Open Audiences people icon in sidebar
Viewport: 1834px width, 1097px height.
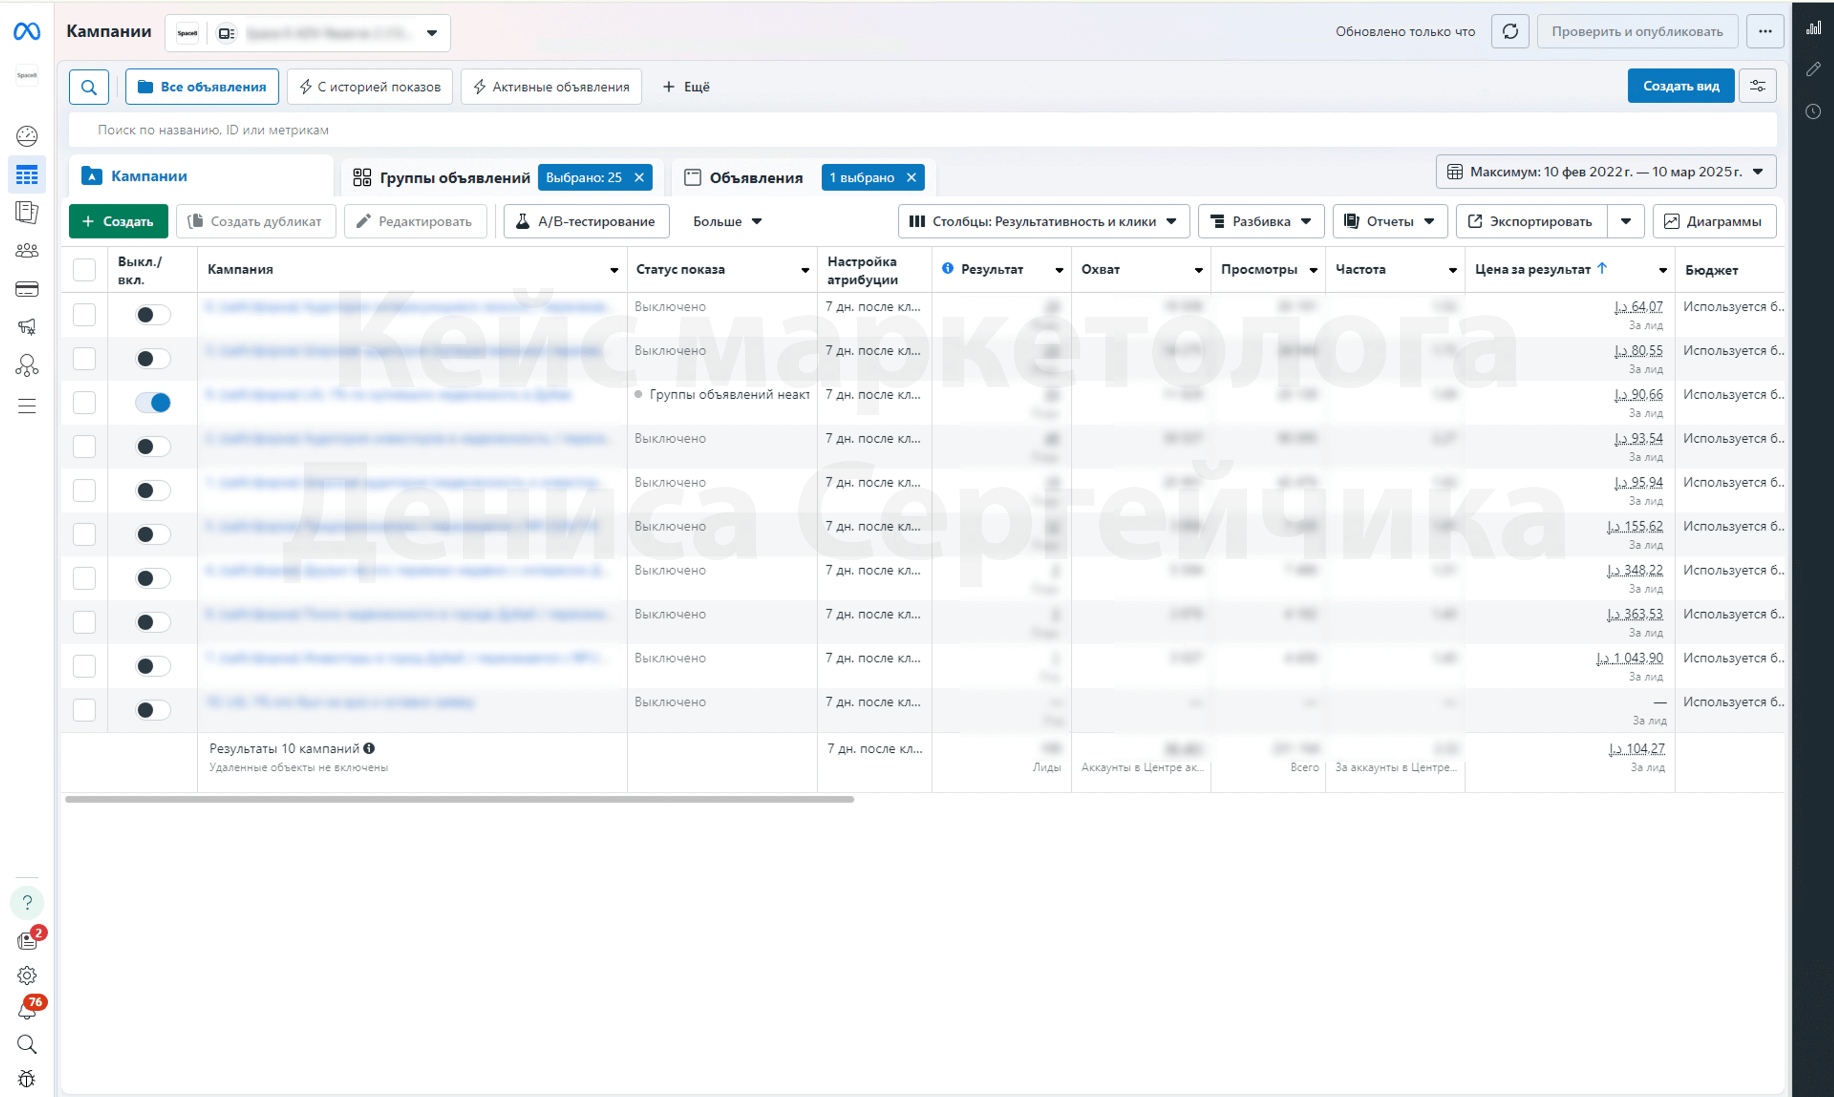pos(27,251)
